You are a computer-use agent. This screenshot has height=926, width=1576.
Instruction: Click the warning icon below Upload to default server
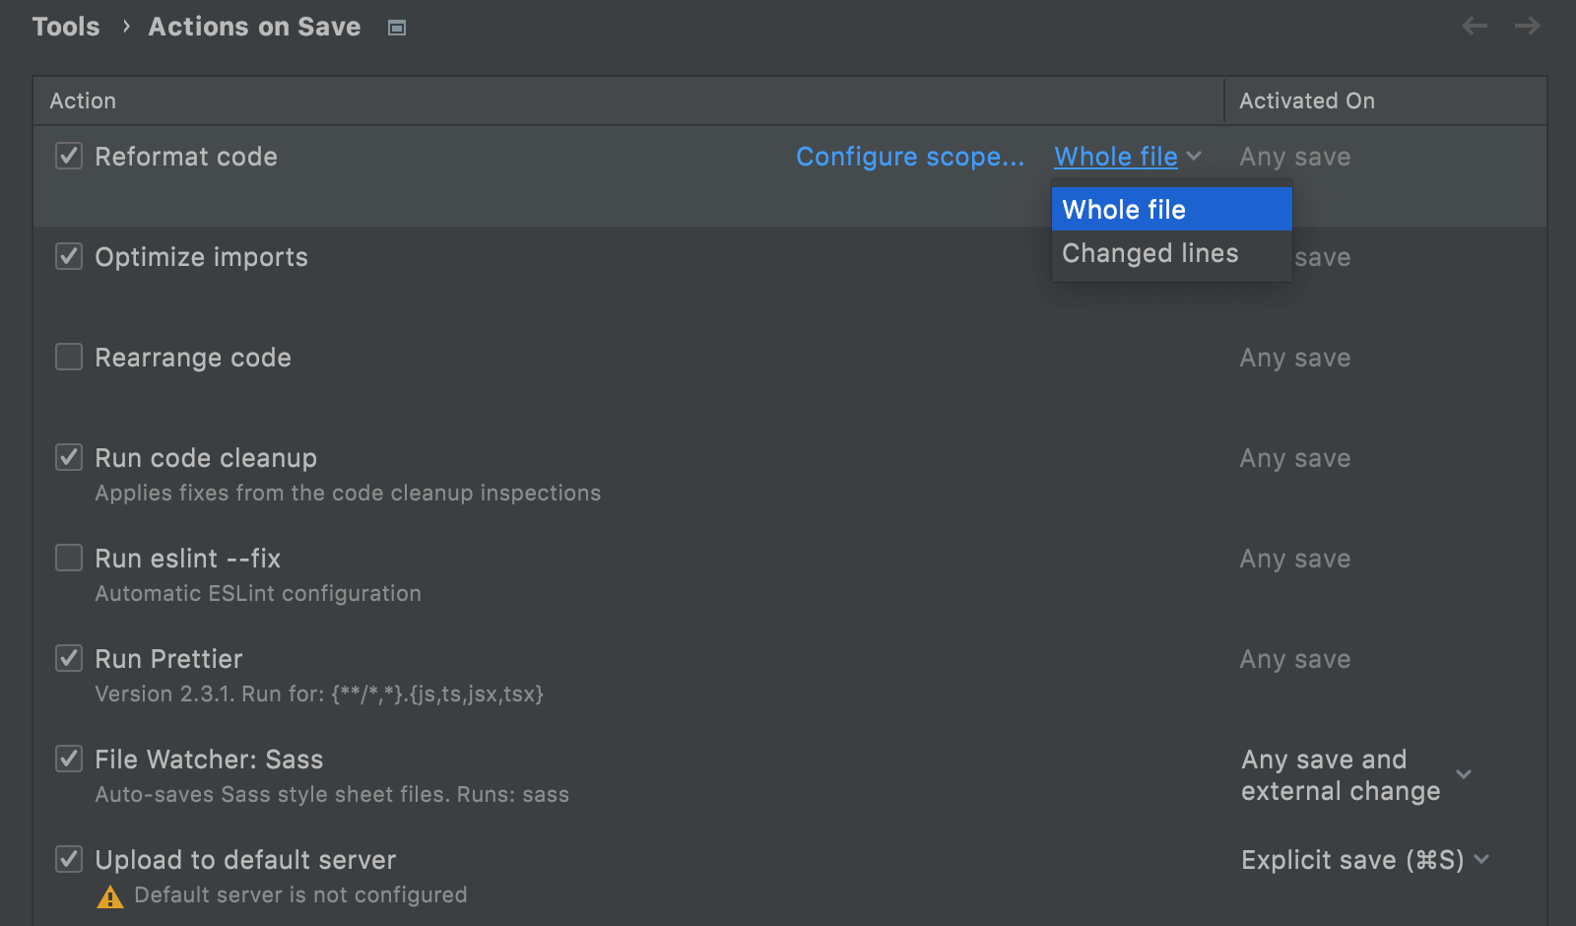(x=109, y=894)
